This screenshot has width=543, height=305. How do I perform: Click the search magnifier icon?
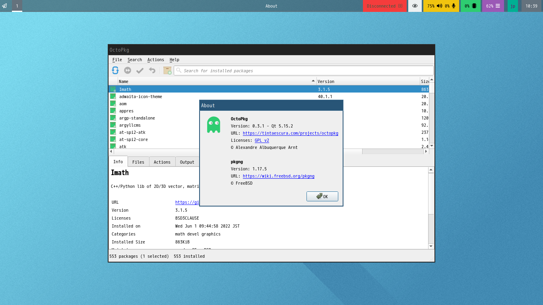[x=179, y=70]
